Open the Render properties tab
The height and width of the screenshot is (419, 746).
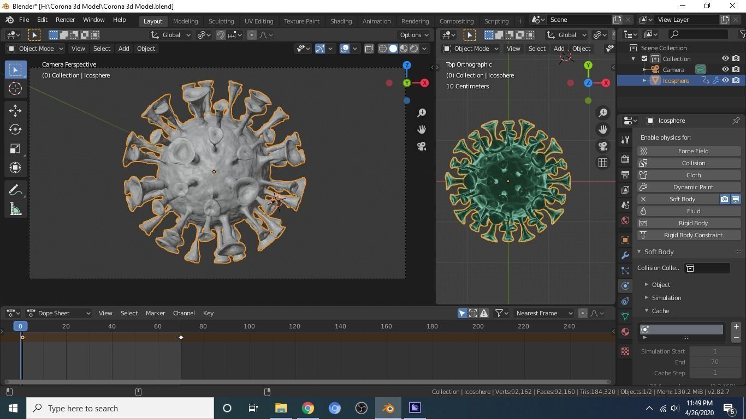tap(625, 159)
